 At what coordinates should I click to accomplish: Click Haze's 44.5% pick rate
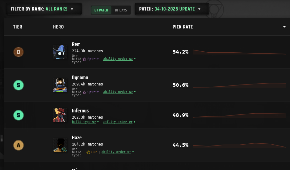click(180, 145)
